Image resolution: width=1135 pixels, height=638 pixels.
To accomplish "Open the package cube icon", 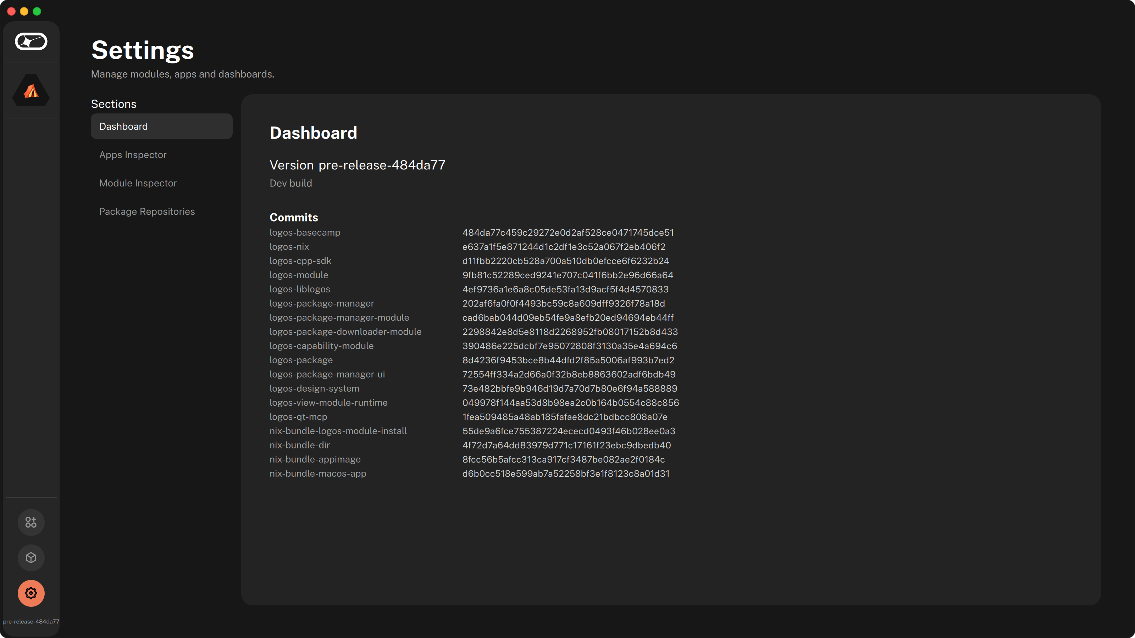I will click(x=31, y=558).
